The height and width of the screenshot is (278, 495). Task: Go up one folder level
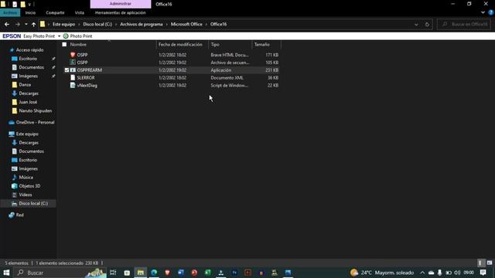click(33, 24)
